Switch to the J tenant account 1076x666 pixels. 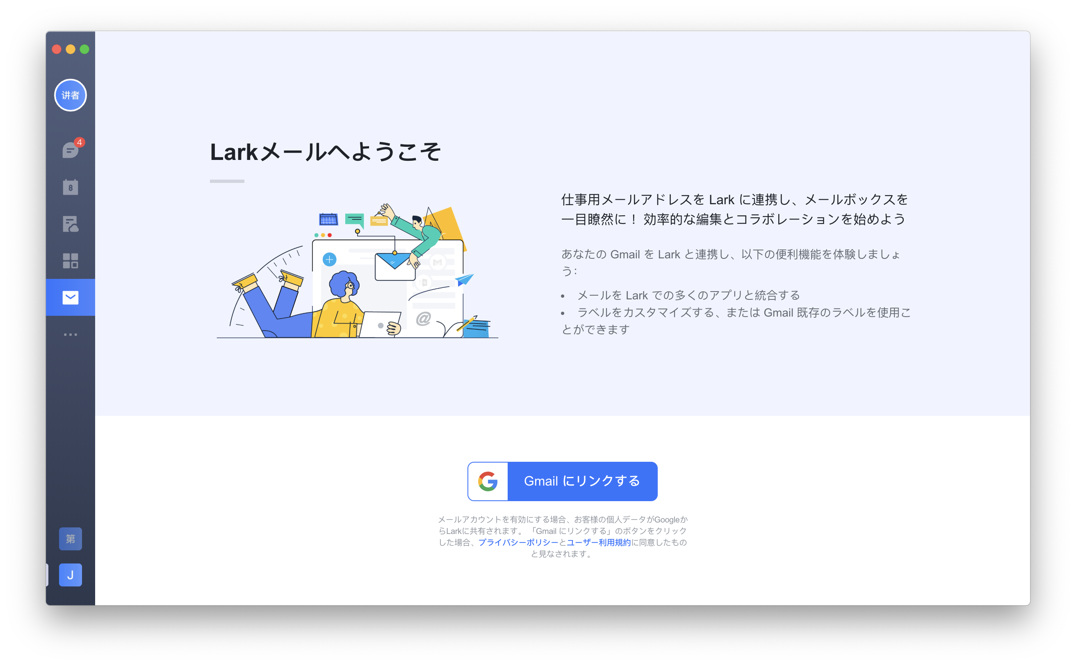click(71, 575)
